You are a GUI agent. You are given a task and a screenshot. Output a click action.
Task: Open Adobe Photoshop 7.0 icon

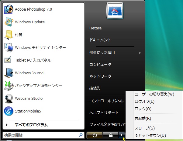[9, 9]
